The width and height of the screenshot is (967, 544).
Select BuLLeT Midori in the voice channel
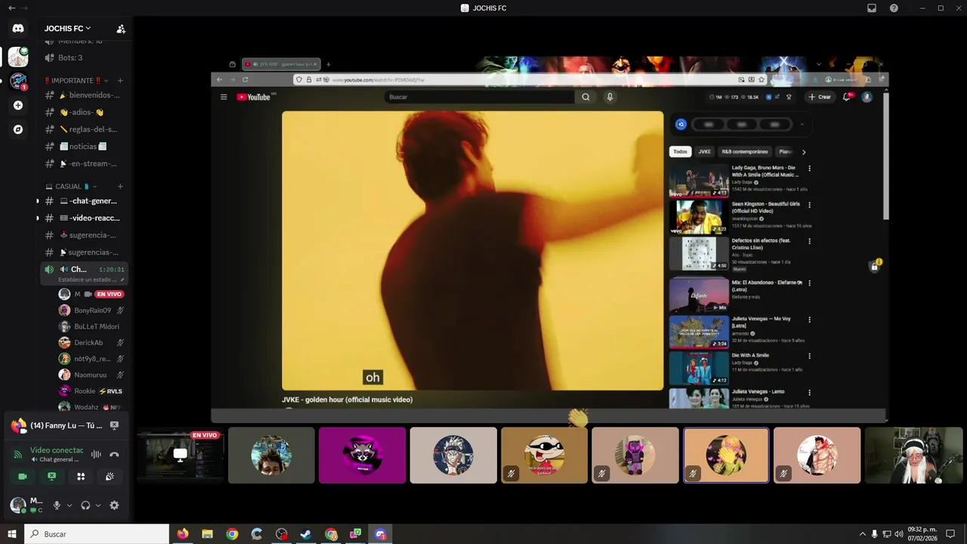(91, 326)
